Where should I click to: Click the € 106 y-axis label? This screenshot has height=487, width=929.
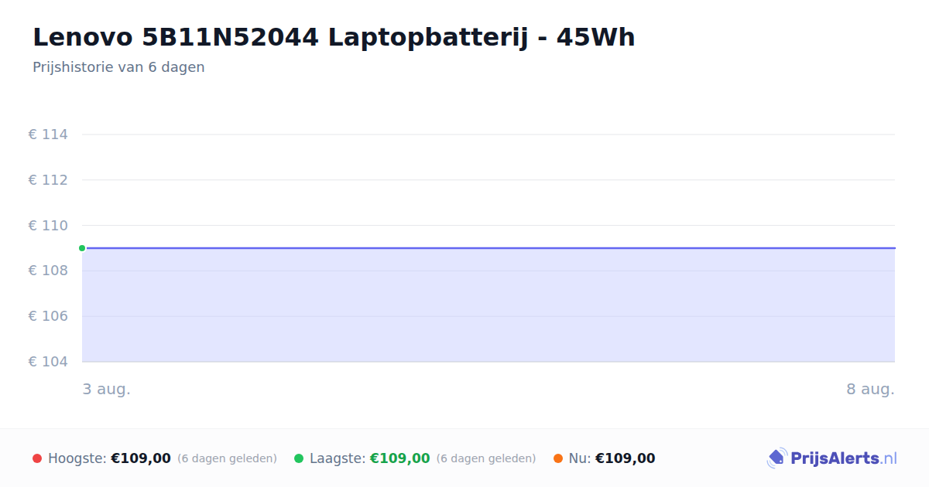(x=48, y=316)
